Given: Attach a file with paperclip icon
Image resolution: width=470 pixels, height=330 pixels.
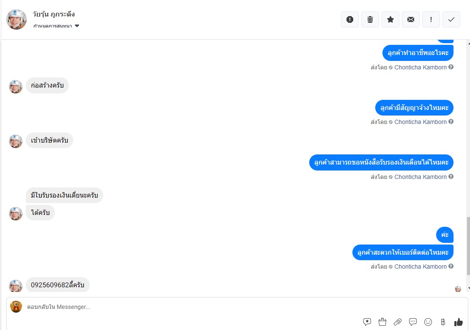Looking at the screenshot, I should pyautogui.click(x=398, y=322).
